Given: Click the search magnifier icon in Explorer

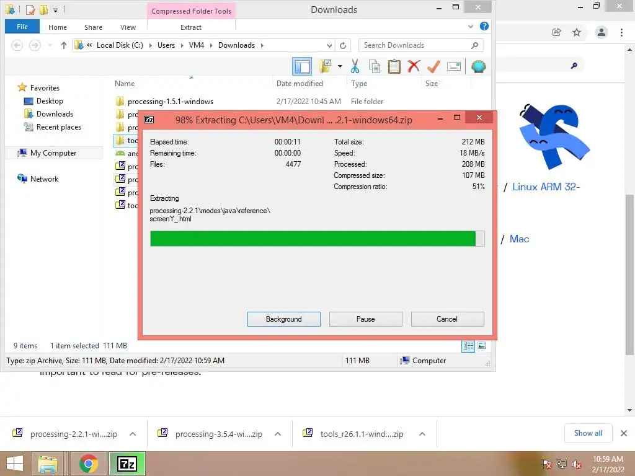Looking at the screenshot, I should pos(474,45).
